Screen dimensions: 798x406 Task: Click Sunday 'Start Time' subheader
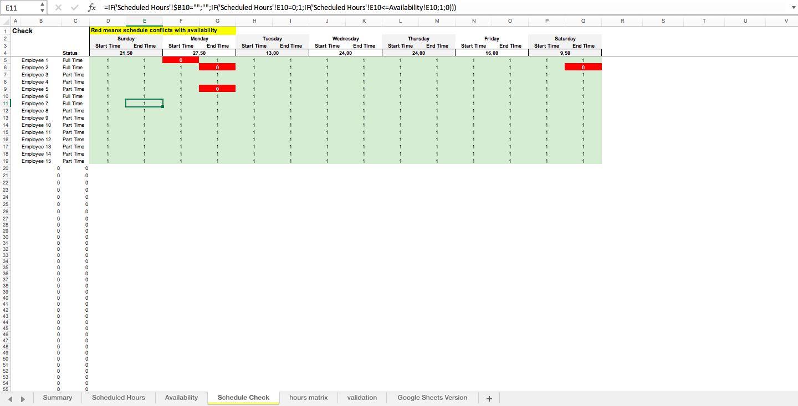(x=108, y=46)
